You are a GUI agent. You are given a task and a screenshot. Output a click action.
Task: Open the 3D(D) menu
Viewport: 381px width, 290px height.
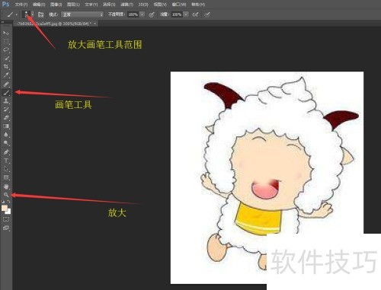143,5
